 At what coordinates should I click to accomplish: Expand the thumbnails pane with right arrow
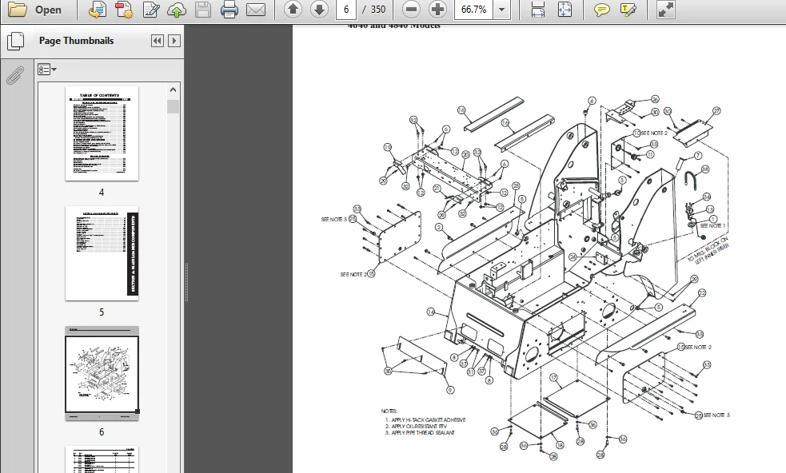[x=174, y=41]
